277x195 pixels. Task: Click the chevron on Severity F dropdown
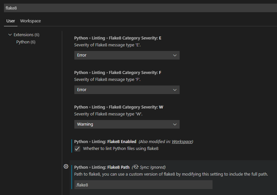point(175,89)
